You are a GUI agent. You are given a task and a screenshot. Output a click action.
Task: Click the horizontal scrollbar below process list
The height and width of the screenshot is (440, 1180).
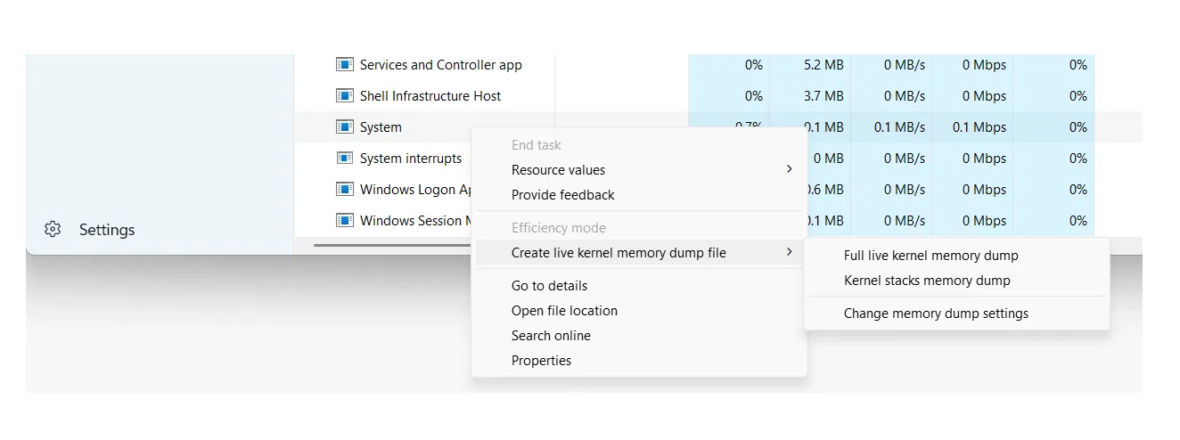[392, 243]
